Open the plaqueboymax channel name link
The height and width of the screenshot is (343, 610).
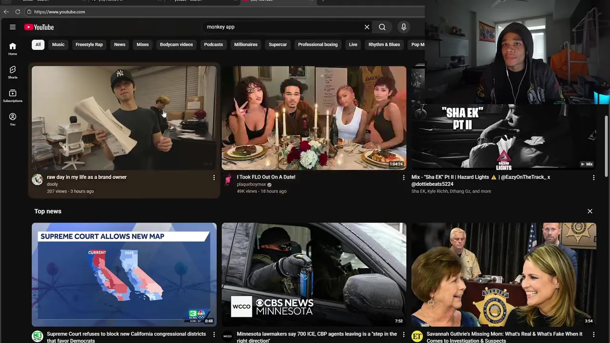click(251, 184)
